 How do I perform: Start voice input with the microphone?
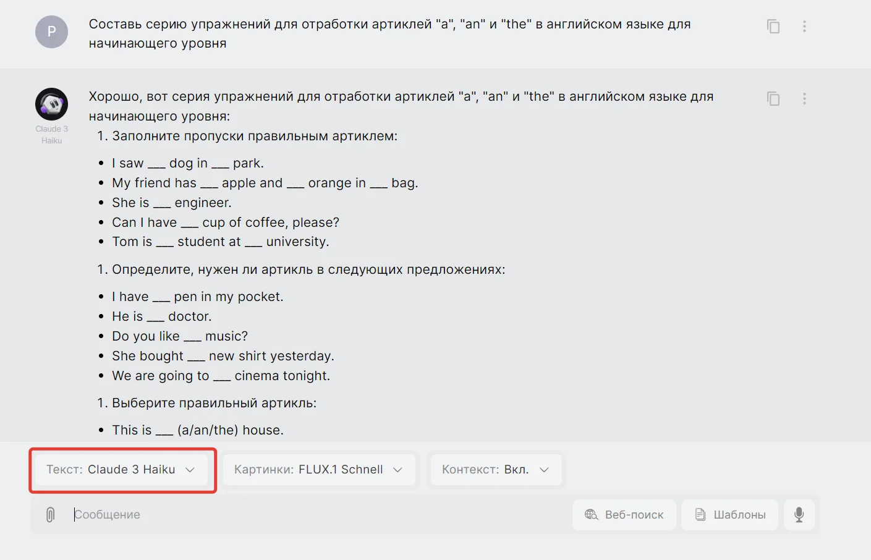799,514
